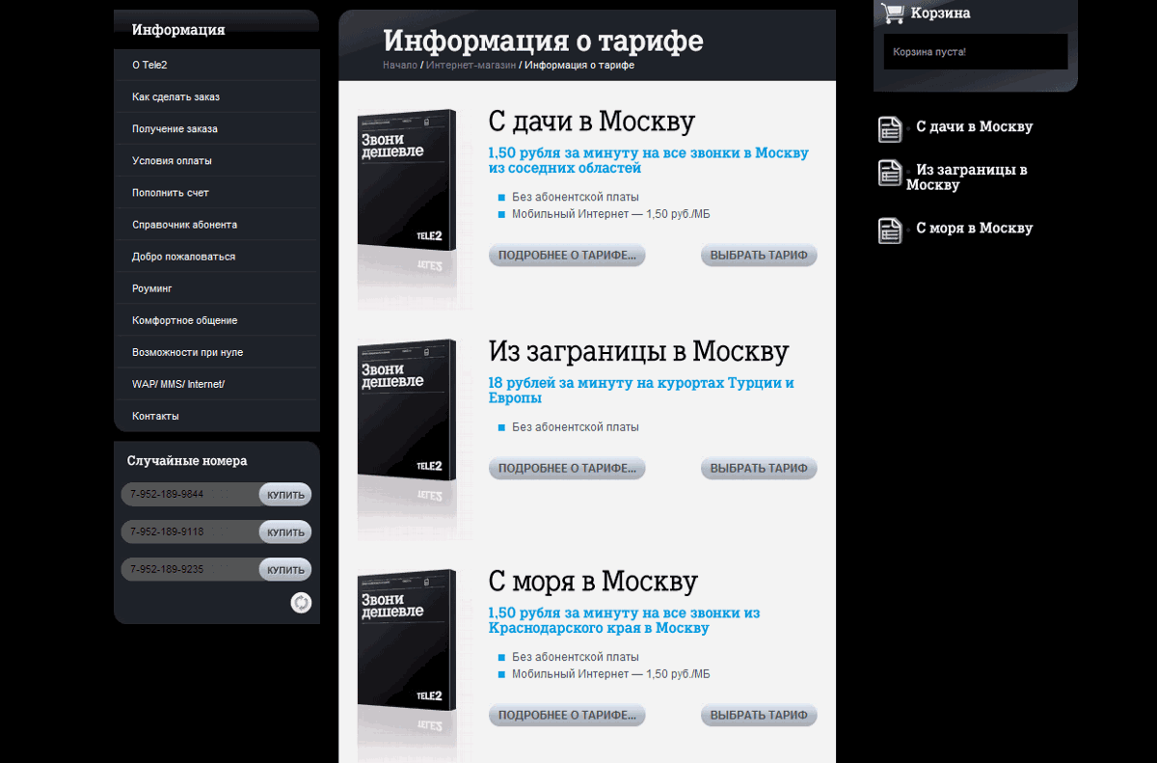1157x763 pixels.
Task: Open «С дачи в Москву» link in right sidebar
Action: (974, 126)
